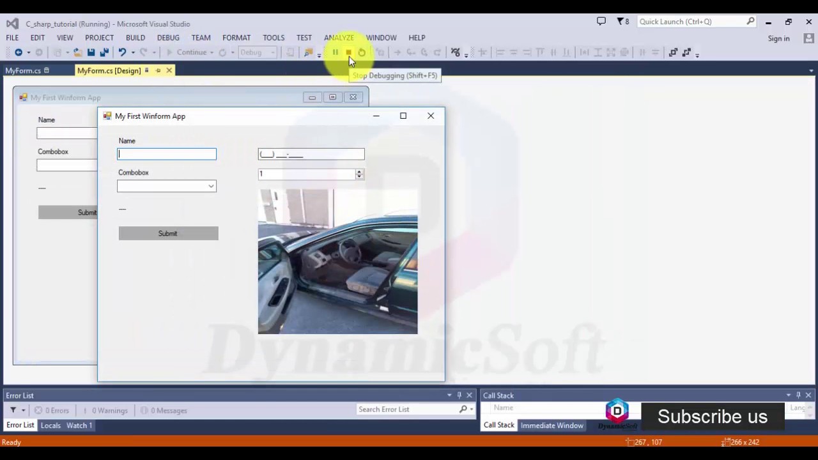
Task: Maximize the running My First Winform App window
Action: (x=403, y=116)
